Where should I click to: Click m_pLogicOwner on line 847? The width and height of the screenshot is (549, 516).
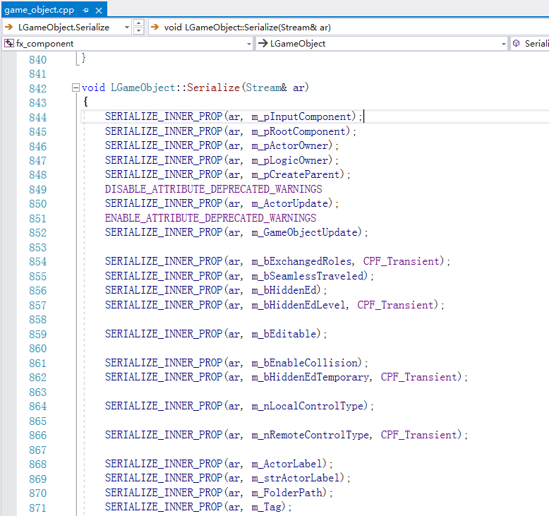[289, 160]
